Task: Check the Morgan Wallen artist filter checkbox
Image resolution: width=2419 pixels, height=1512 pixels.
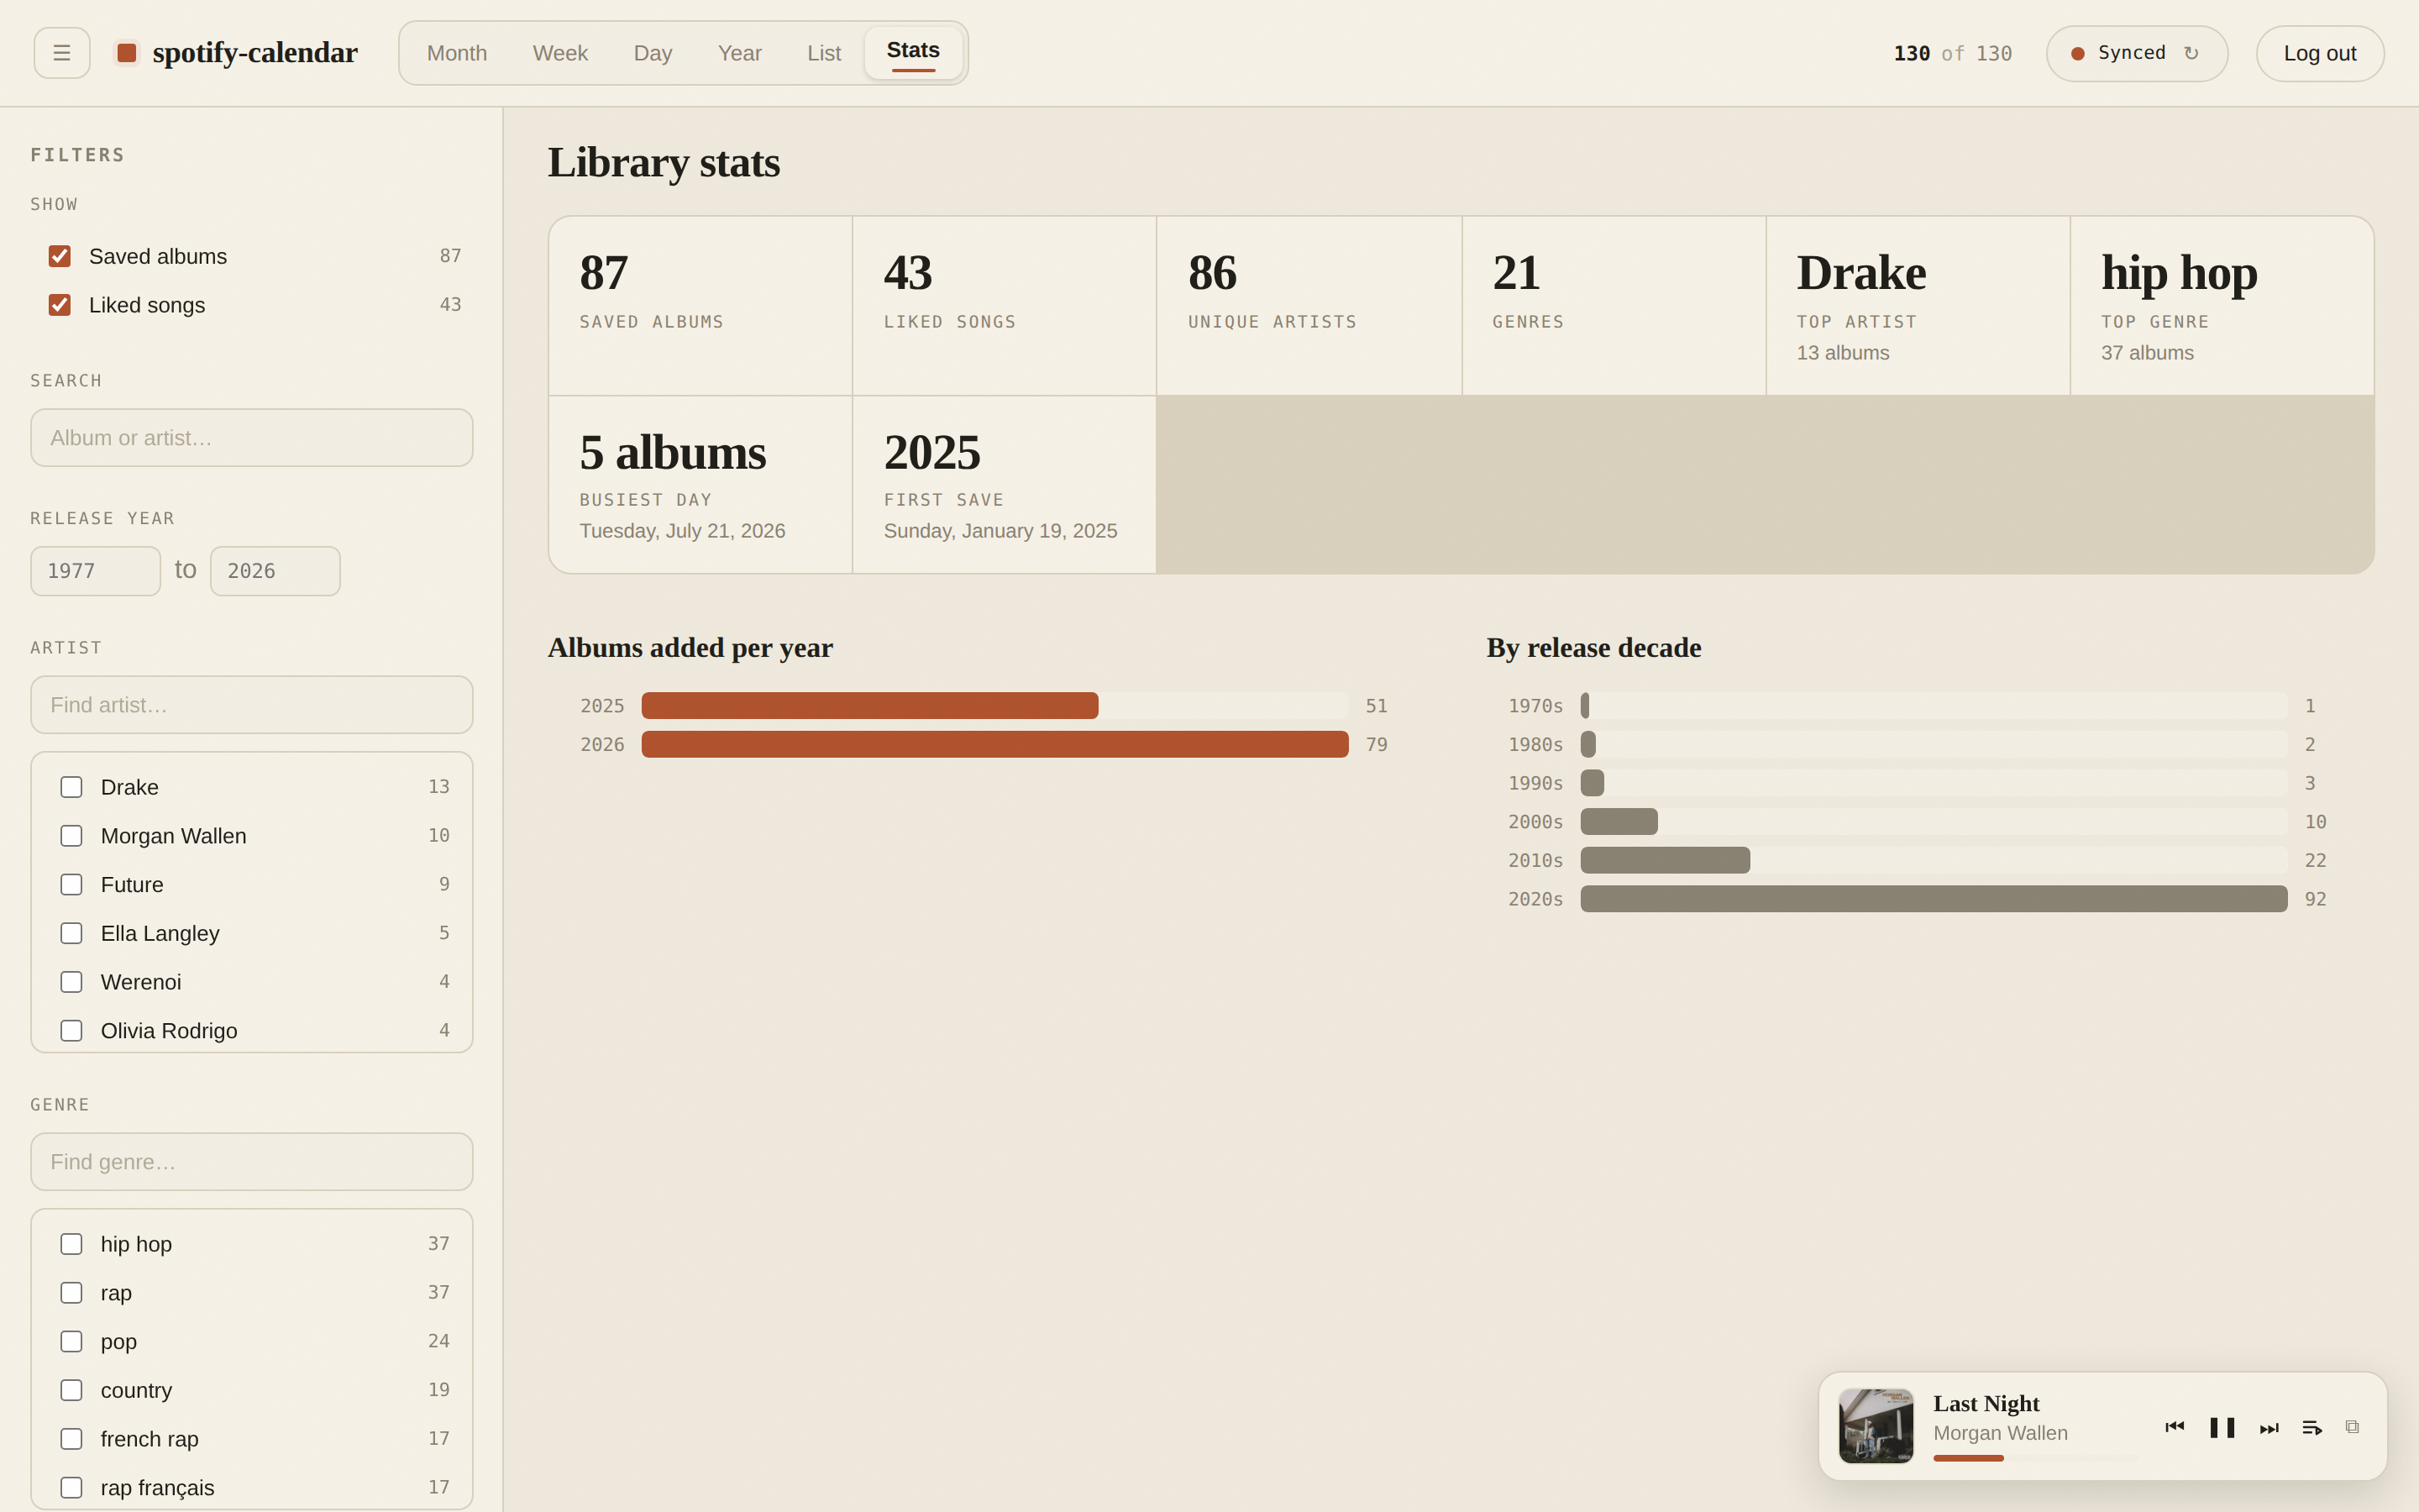Action: (71, 836)
